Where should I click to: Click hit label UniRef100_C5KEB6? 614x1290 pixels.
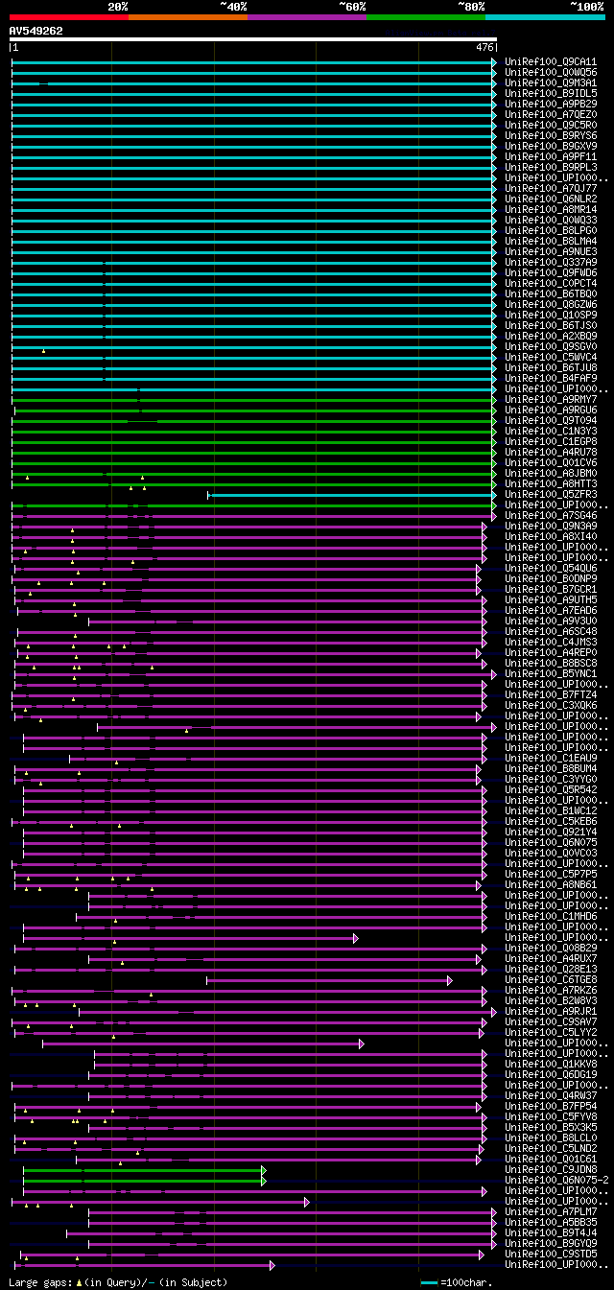click(x=551, y=822)
